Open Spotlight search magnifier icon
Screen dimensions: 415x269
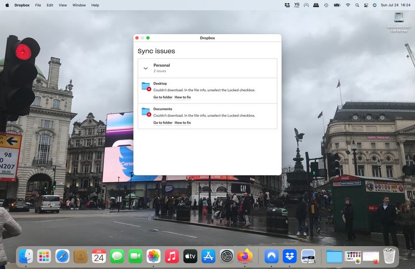tap(357, 5)
